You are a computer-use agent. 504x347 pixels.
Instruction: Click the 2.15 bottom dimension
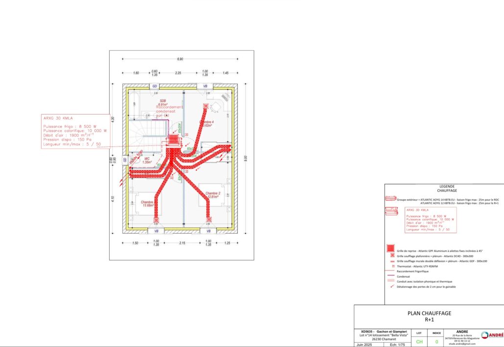pyautogui.click(x=182, y=243)
